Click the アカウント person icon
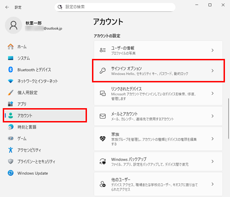230x197 pixels. coord(11,116)
